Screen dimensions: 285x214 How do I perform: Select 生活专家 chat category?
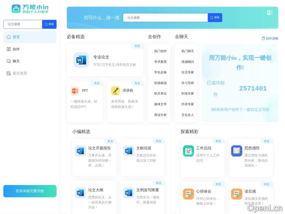coord(188,72)
